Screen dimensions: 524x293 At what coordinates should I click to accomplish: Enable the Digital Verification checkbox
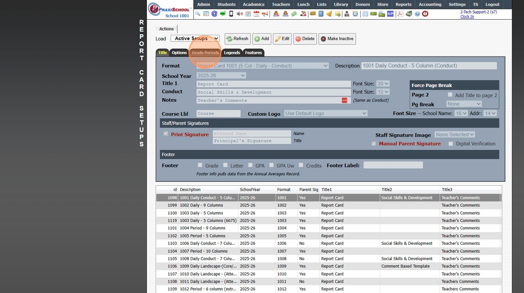[x=451, y=144]
